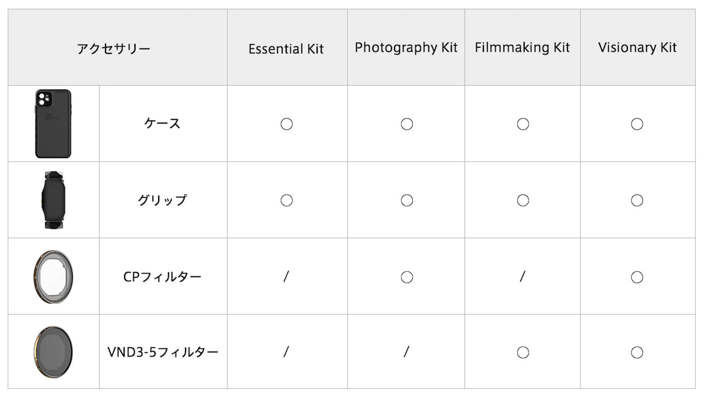Click the circle for CP filter in Visionary Kit
705x396 pixels.
point(637,277)
